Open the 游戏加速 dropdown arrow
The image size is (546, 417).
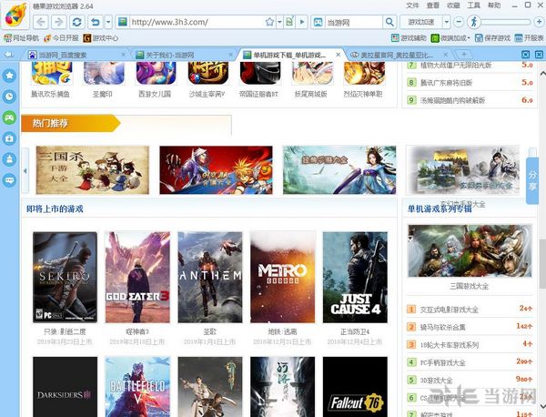(x=447, y=22)
